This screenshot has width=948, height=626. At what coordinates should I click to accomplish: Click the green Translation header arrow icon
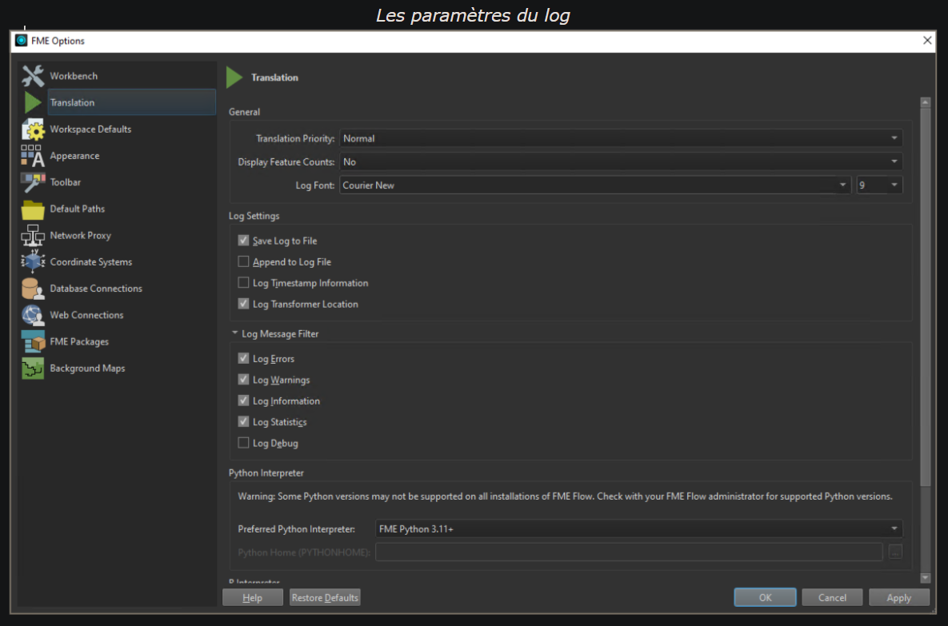[234, 78]
